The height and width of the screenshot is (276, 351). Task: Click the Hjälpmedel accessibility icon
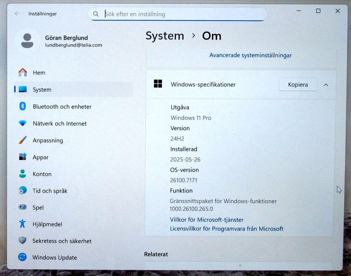pyautogui.click(x=22, y=224)
